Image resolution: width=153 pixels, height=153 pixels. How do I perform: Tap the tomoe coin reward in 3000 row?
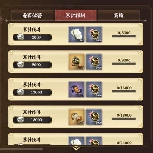tap(94, 34)
